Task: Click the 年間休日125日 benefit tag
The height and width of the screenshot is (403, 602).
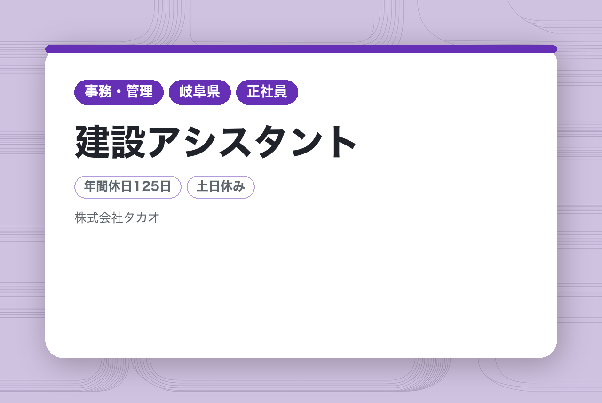Action: click(128, 187)
